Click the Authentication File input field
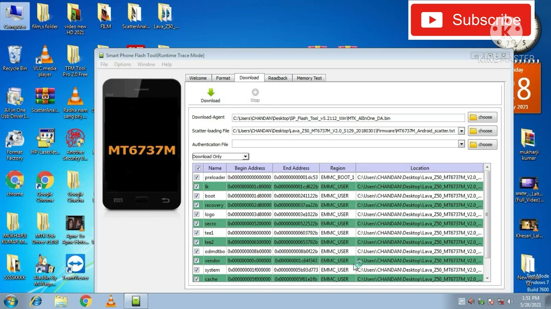 345,144
